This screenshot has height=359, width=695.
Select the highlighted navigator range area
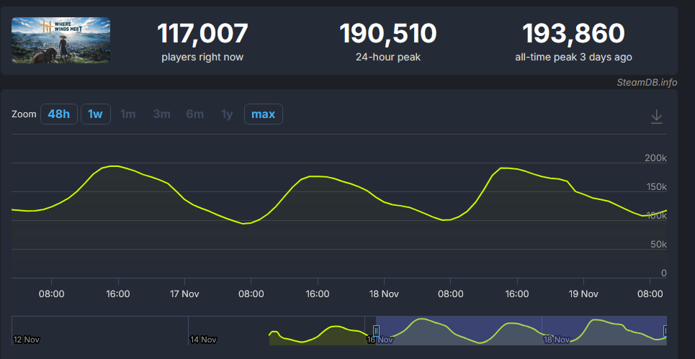521,331
